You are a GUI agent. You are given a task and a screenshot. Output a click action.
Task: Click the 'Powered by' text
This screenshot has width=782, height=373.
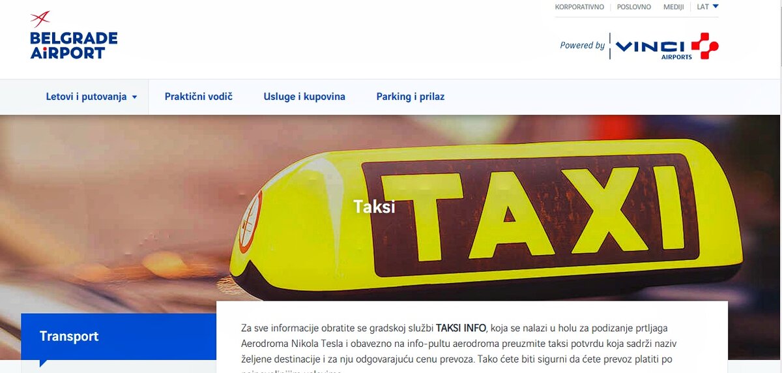(x=582, y=45)
